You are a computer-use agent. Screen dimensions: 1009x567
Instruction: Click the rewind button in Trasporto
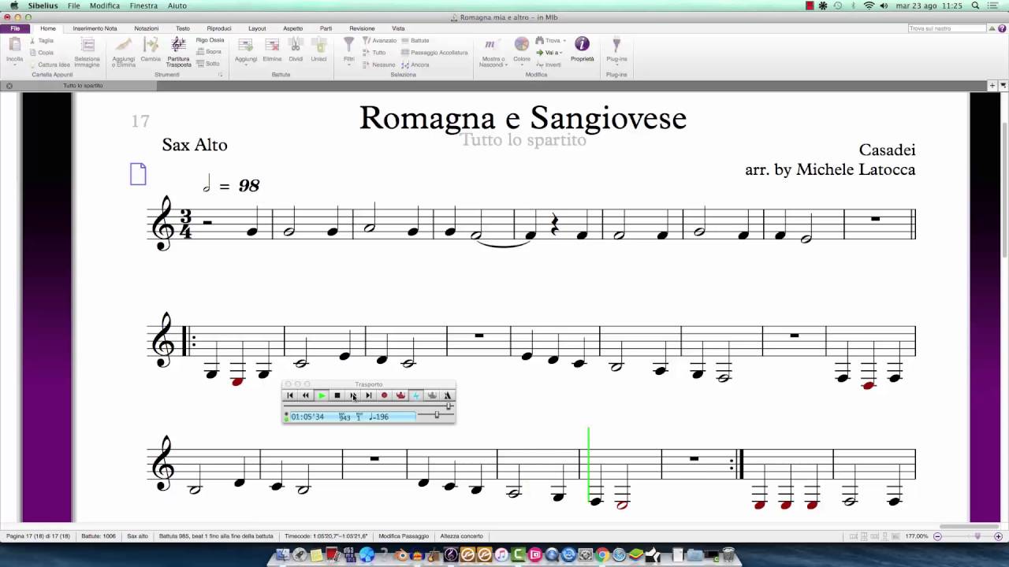coord(306,395)
